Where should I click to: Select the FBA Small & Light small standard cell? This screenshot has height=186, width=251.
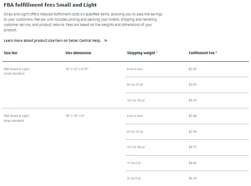[16, 71]
